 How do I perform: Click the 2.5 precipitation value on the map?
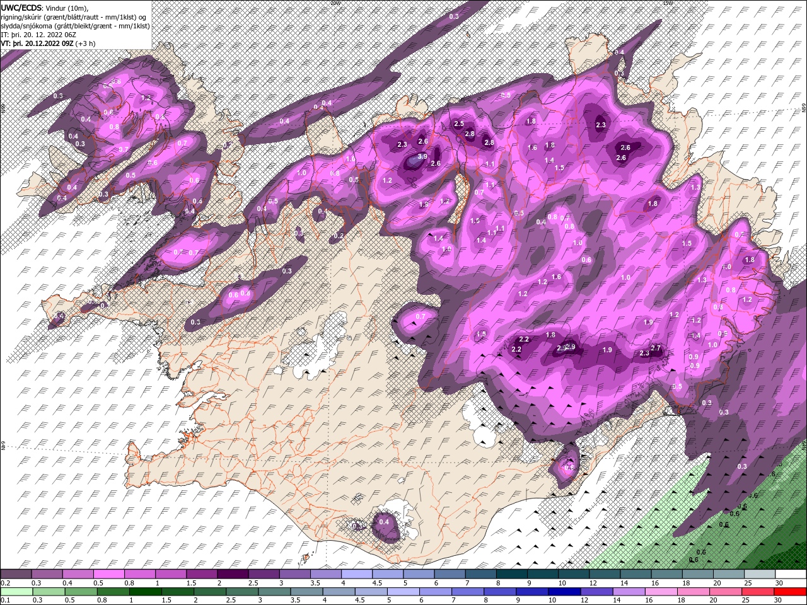pos(459,124)
